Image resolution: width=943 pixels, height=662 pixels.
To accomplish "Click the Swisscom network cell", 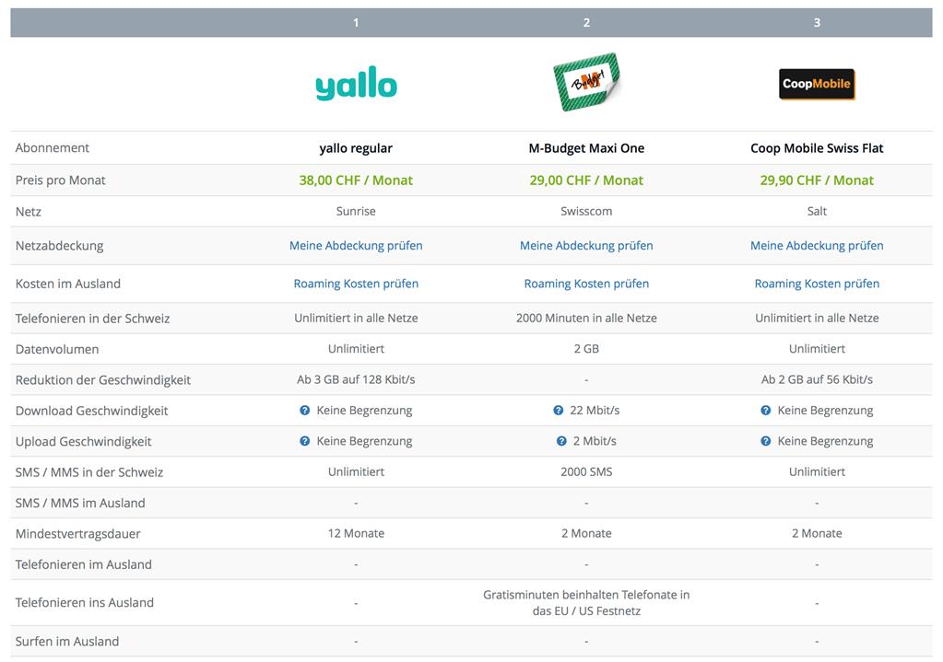I will (586, 212).
